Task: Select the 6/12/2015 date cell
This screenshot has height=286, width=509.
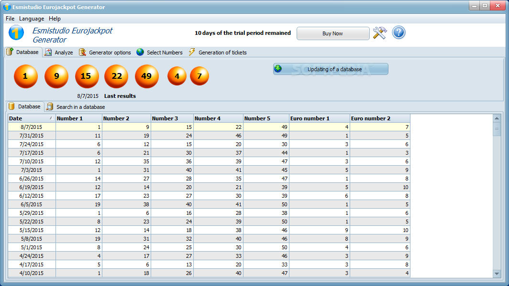Action: tap(32, 196)
